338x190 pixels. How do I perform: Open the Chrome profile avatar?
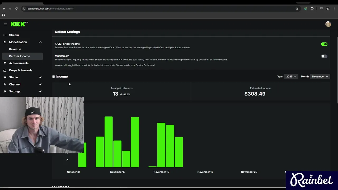pos(328,9)
